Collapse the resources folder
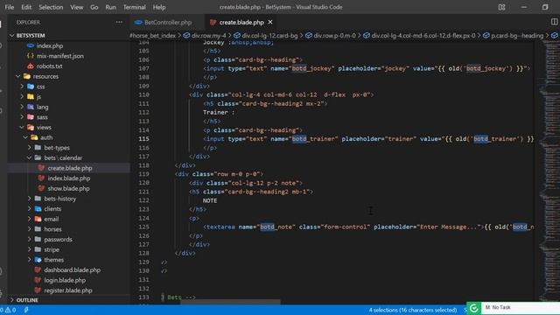Image resolution: width=560 pixels, height=315 pixels. (x=17, y=76)
